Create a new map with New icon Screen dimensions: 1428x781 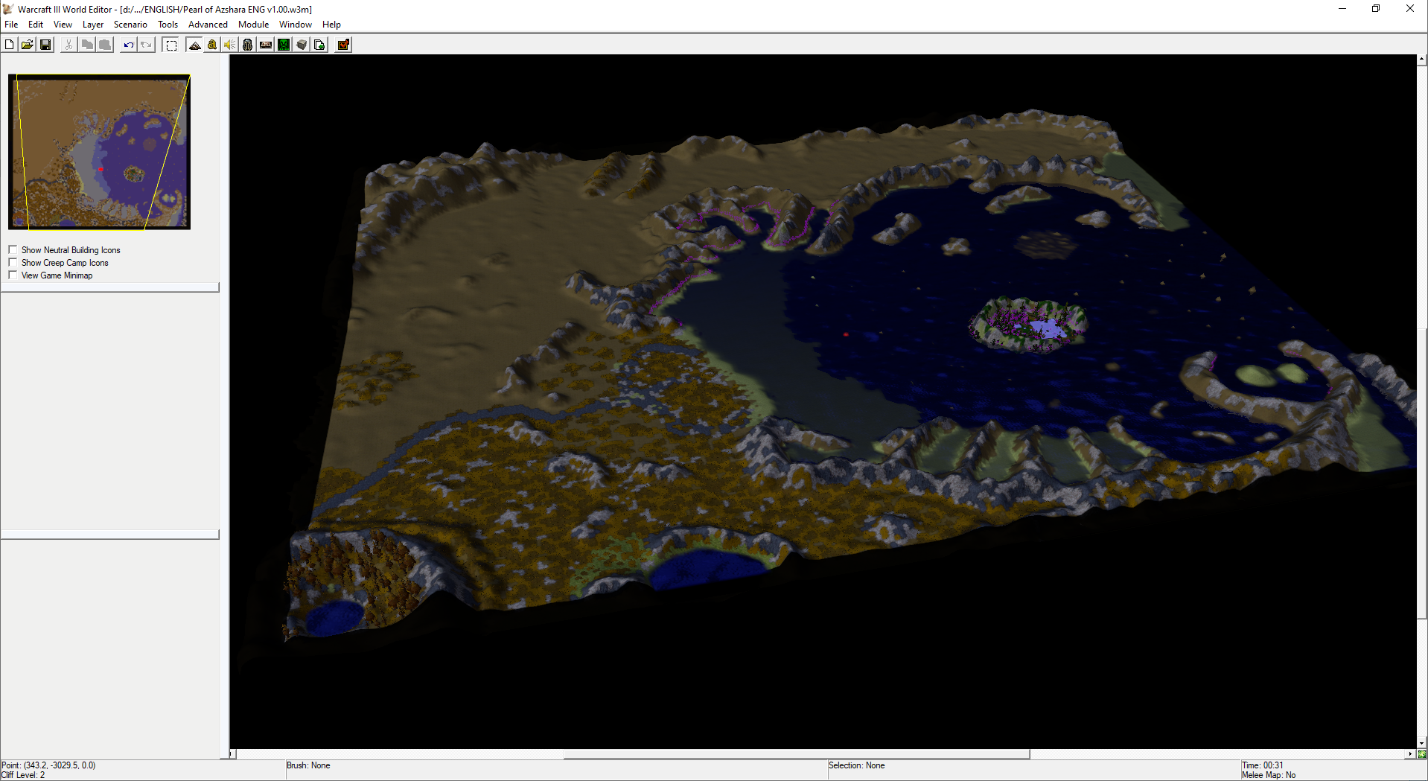tap(9, 45)
